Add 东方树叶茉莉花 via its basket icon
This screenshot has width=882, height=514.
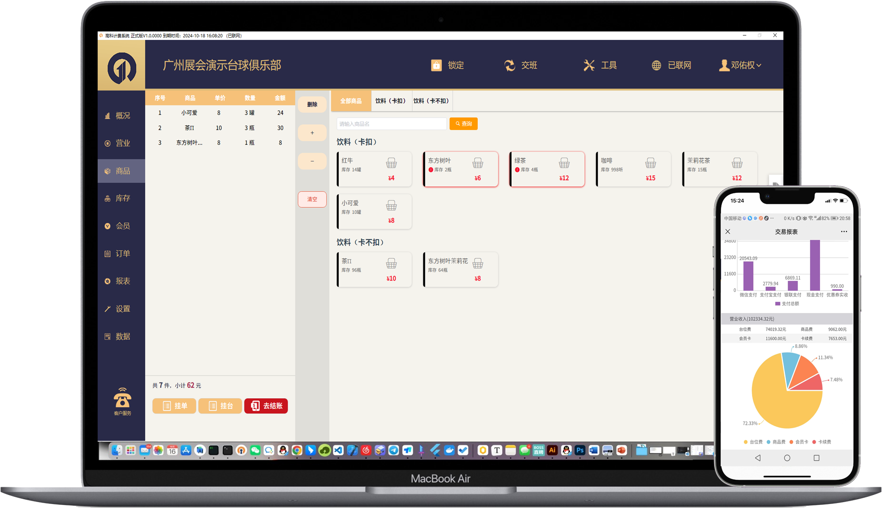[x=478, y=263]
